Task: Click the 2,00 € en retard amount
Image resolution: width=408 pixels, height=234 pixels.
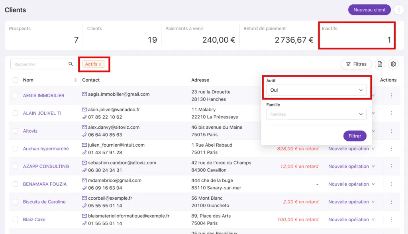Action: point(300,202)
